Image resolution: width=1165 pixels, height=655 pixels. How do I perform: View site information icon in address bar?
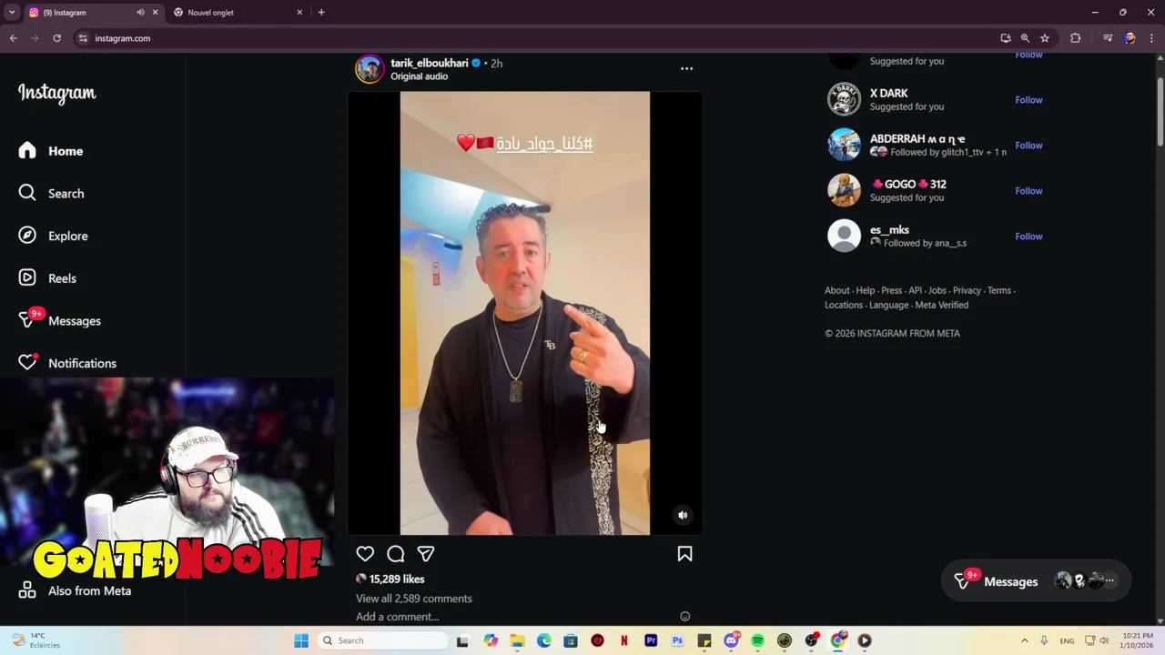coord(83,38)
